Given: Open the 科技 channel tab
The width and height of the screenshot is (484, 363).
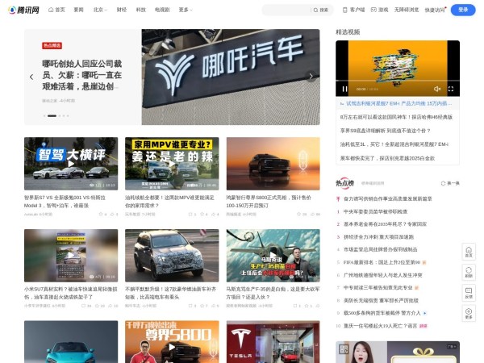Looking at the screenshot, I should click(x=141, y=10).
